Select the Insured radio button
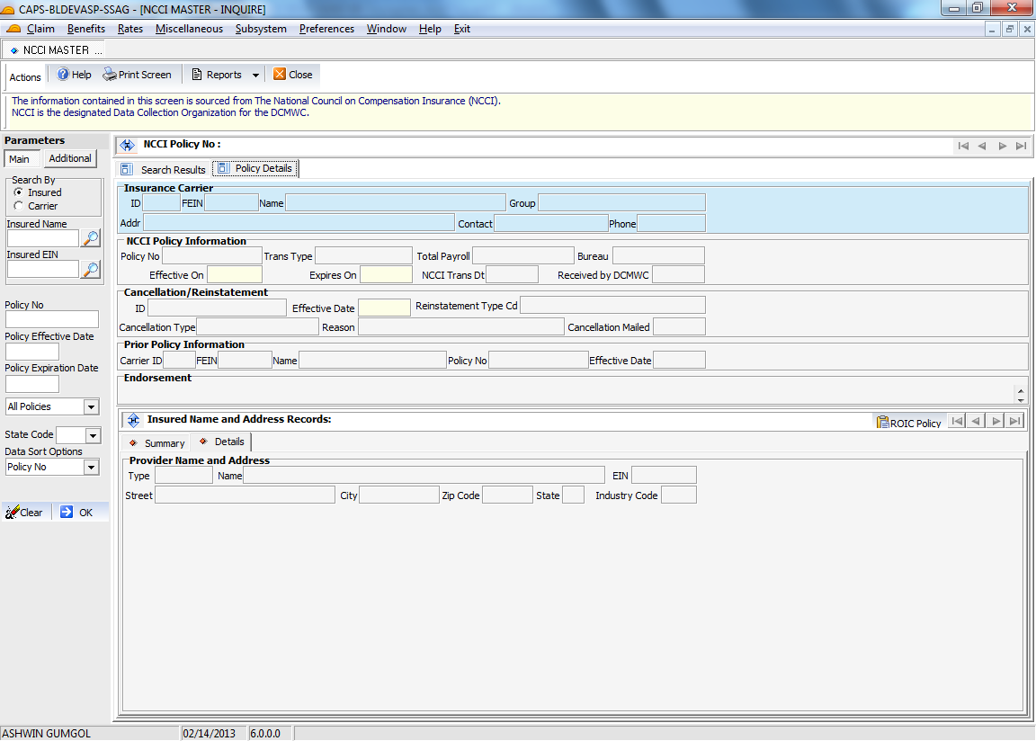The width and height of the screenshot is (1036, 741). tap(19, 192)
